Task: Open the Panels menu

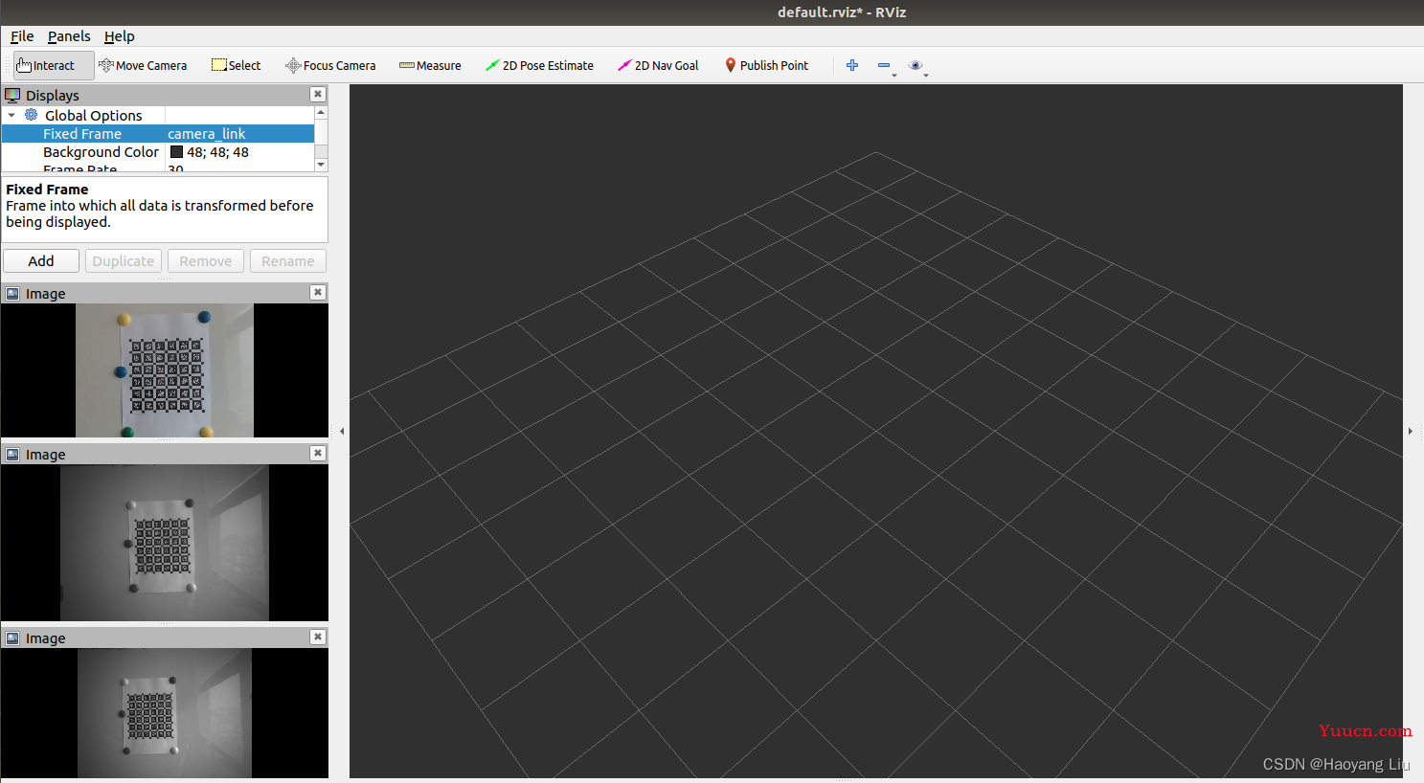Action: 69,36
